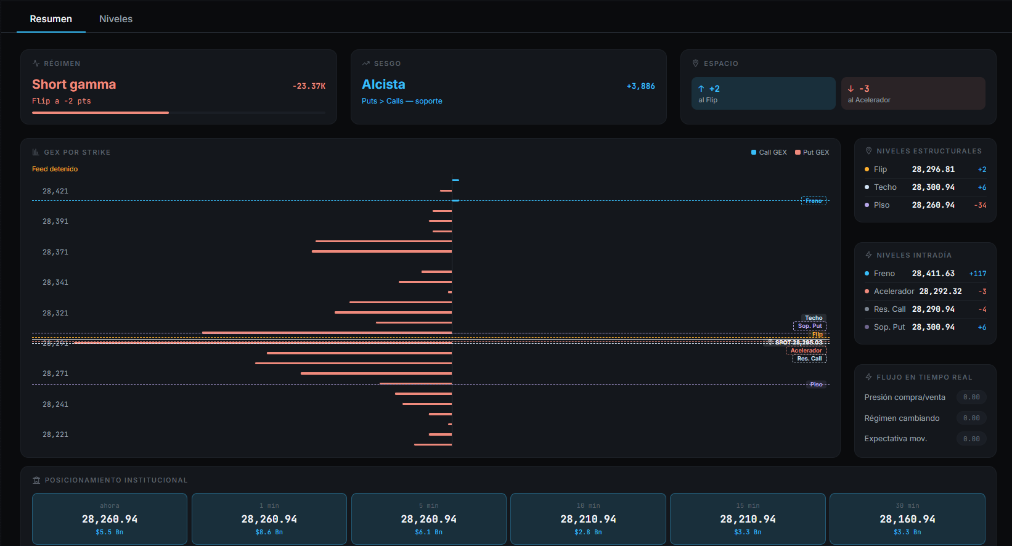The width and height of the screenshot is (1012, 546).
Task: Select the Flip 28,296.81 row
Action: coord(925,169)
